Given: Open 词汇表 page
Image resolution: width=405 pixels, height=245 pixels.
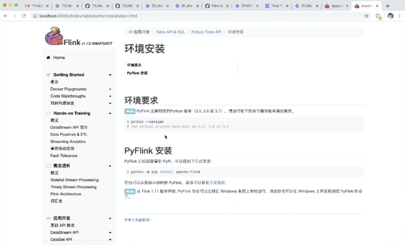Looking at the screenshot, I should [56, 201].
